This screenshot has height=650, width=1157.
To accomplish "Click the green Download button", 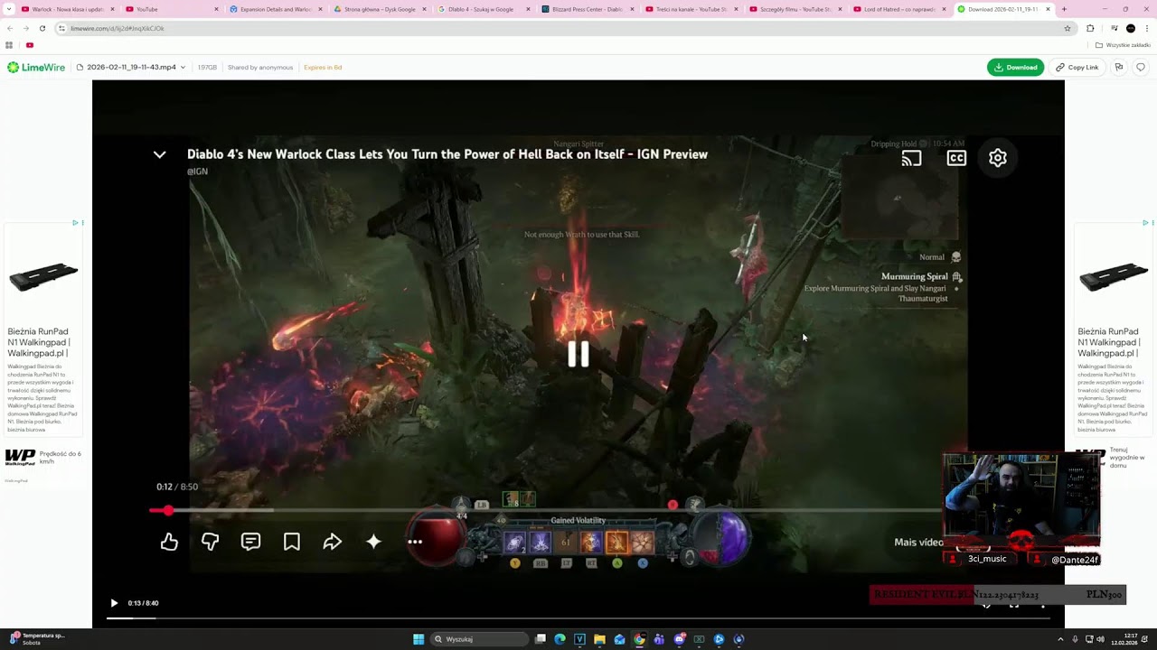I will [1015, 67].
